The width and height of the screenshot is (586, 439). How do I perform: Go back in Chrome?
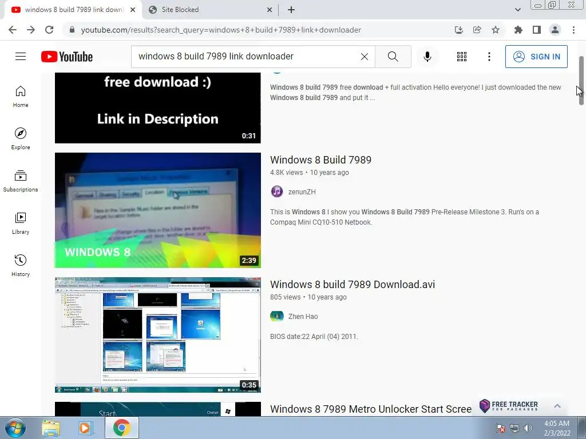pos(13,30)
